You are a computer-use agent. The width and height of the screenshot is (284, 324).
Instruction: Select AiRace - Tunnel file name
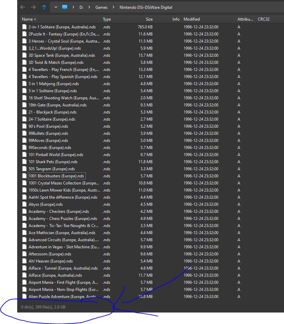[63, 268]
